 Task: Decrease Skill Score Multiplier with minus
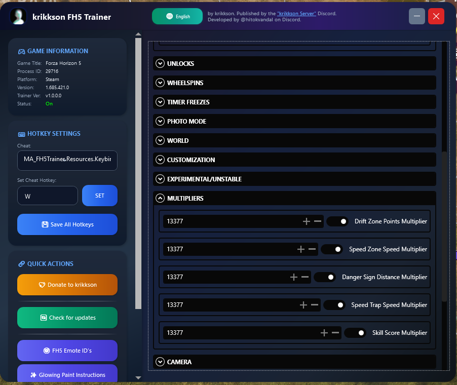click(335, 333)
